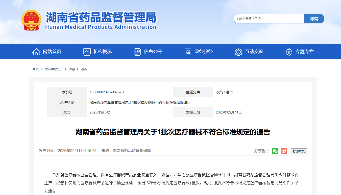Focus the keyword search input field
Image resolution: width=341 pixels, height=195 pixels.
pos(269,19)
